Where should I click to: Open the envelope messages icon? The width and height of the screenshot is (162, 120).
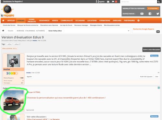(x=108, y=2)
